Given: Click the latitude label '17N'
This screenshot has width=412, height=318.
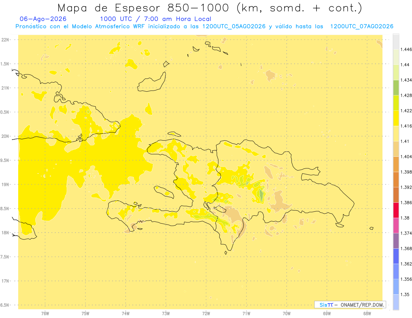Looking at the screenshot, I should point(5,281).
